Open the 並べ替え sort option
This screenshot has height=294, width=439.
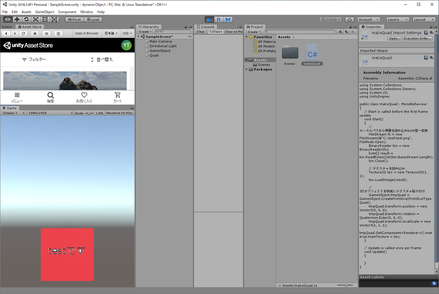[x=102, y=59]
